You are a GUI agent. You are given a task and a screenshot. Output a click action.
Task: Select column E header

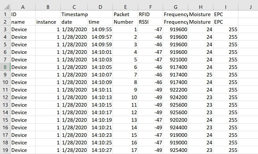point(125,7)
